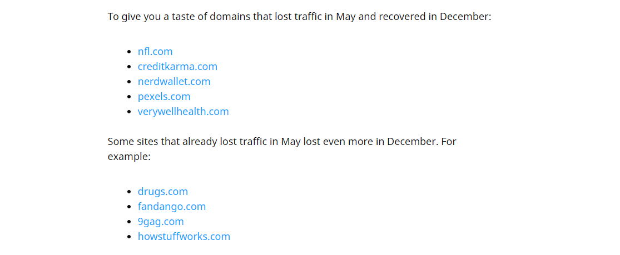Click the bullet marker beside verywellhealth.com

click(x=130, y=112)
